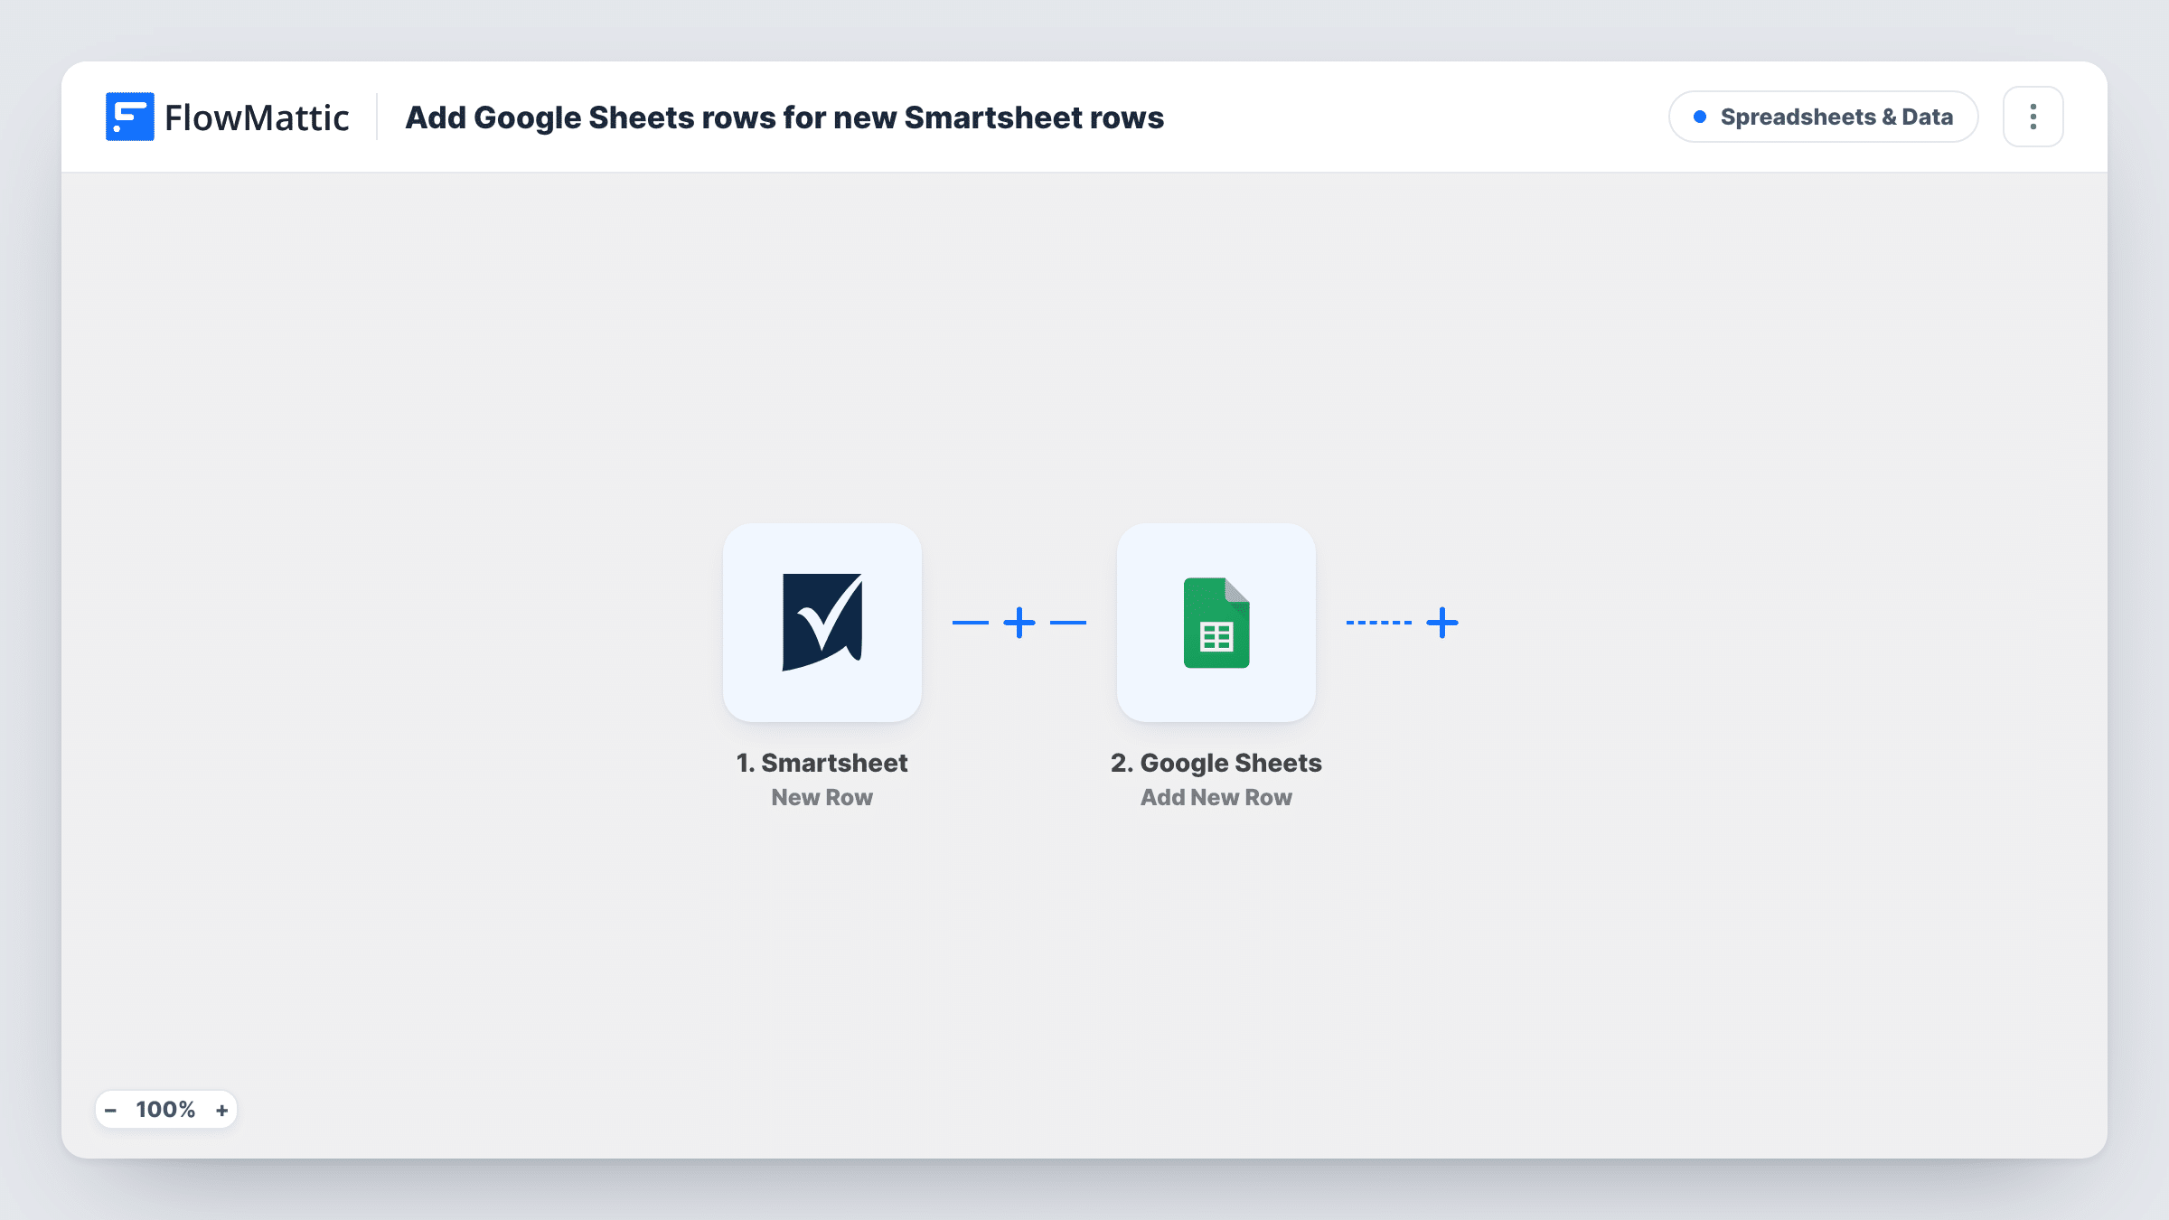The width and height of the screenshot is (2169, 1220).
Task: Click the 'Add New Row' action subtitle
Action: coord(1216,797)
